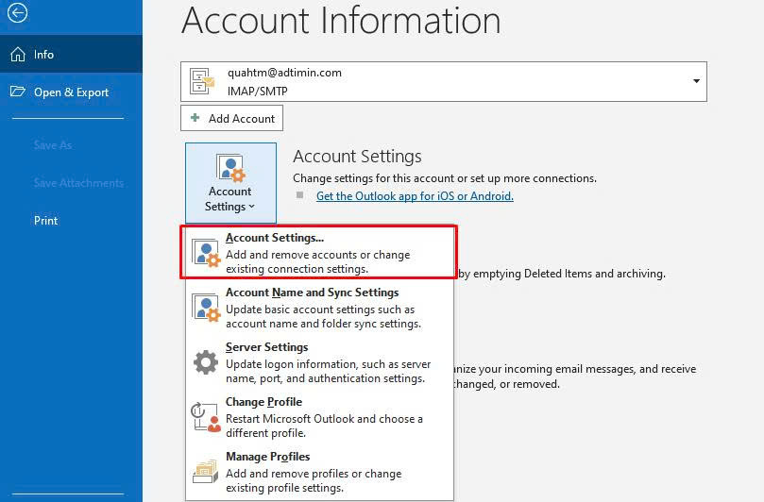Click the Account Name and Sync Settings icon
Screen dimensions: 764x502
[x=206, y=308]
